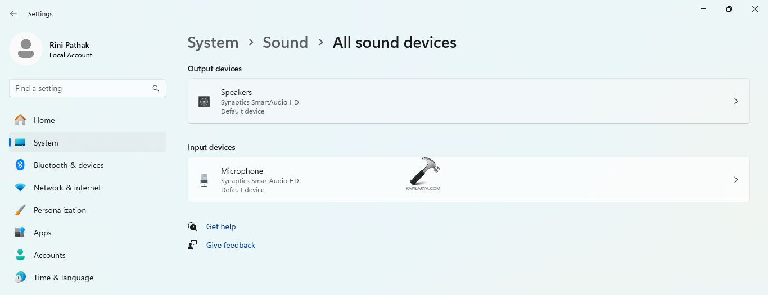Image resolution: width=768 pixels, height=295 pixels.
Task: Click the Personalization paintbrush icon
Action: pyautogui.click(x=20, y=210)
